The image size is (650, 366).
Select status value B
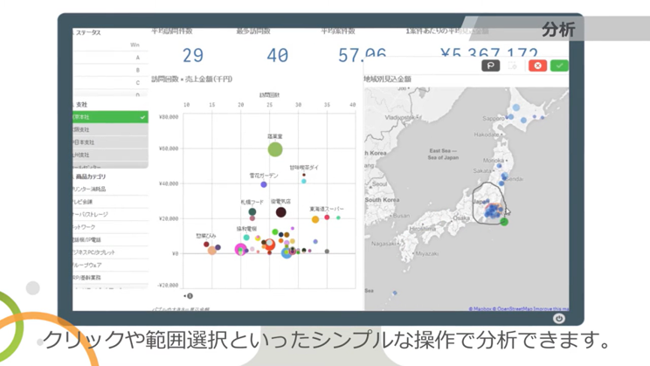click(110, 70)
